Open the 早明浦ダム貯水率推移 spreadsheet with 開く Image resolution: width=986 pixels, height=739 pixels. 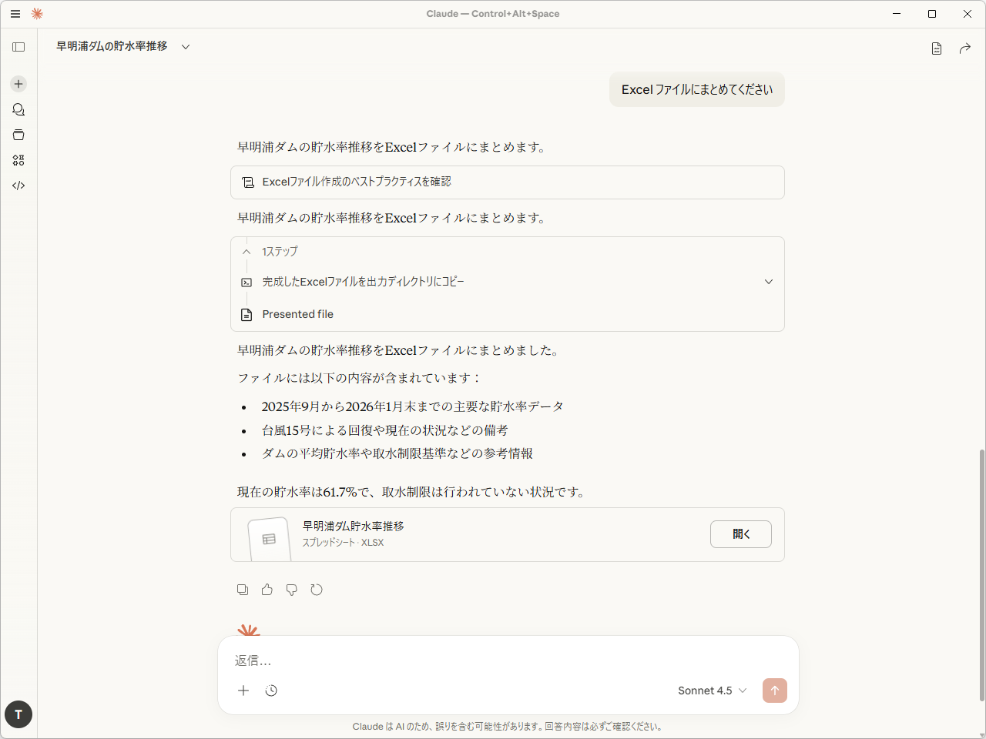point(740,533)
